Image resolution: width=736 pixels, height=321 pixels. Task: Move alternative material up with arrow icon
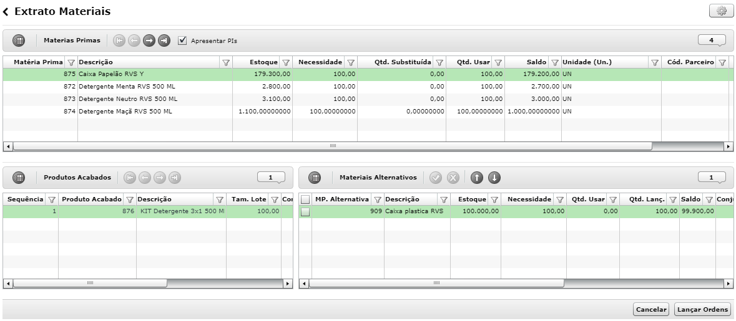[x=477, y=178]
